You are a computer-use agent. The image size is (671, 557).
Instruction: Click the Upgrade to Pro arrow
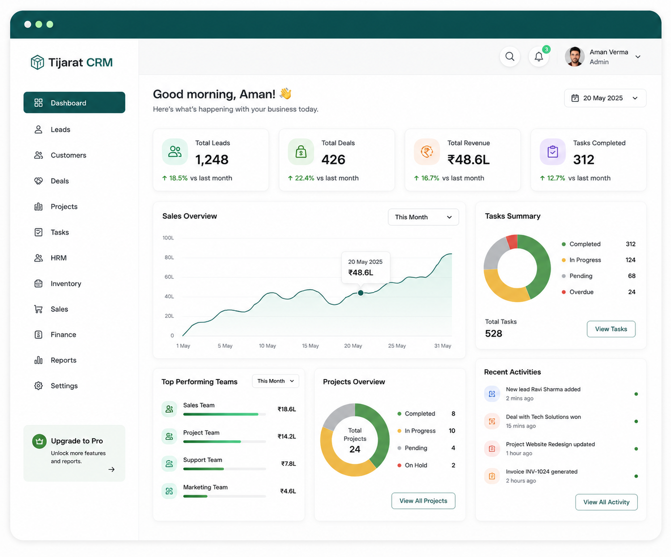(x=112, y=469)
